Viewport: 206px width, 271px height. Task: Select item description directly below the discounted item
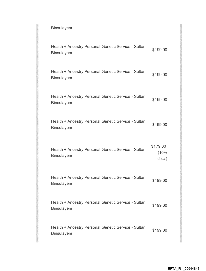click(98, 181)
